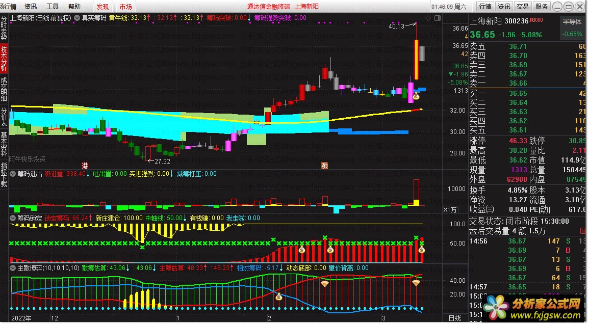This screenshot has width=589, height=324.
Task: Click the 14:56 trade tick row
Action: (527, 241)
